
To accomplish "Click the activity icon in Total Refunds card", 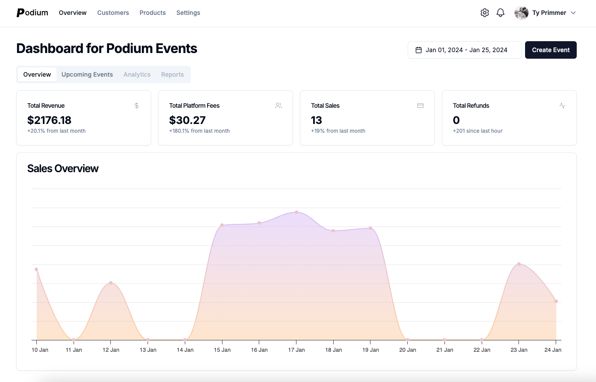I will tap(562, 106).
